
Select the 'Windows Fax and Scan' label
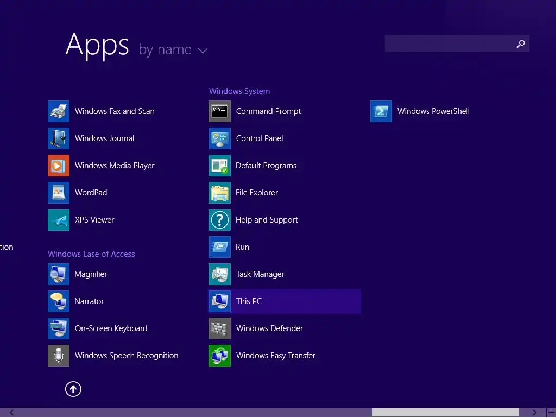115,111
